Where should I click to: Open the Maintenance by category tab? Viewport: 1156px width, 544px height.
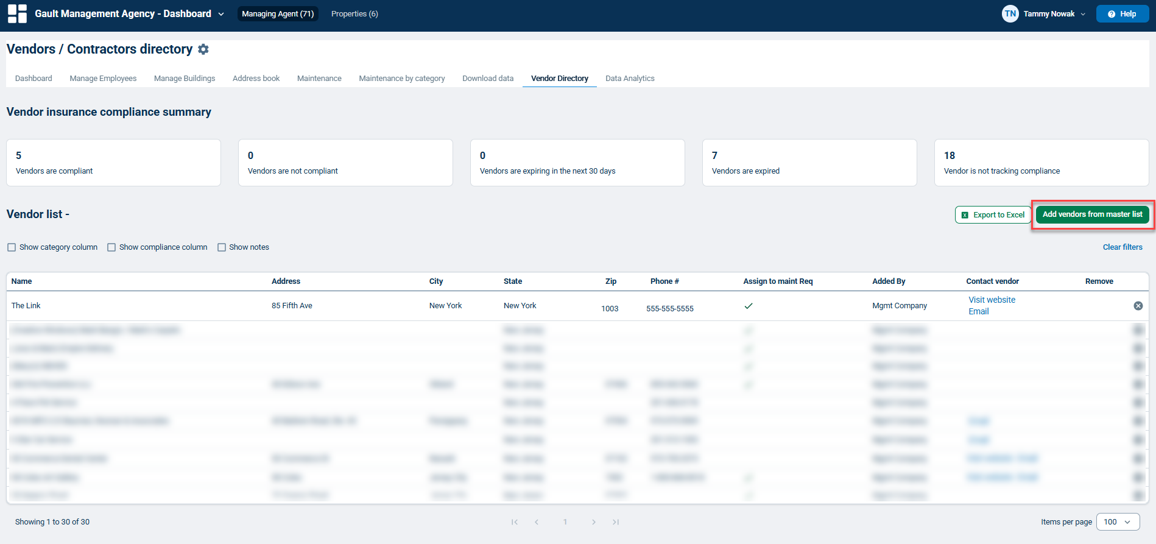402,79
